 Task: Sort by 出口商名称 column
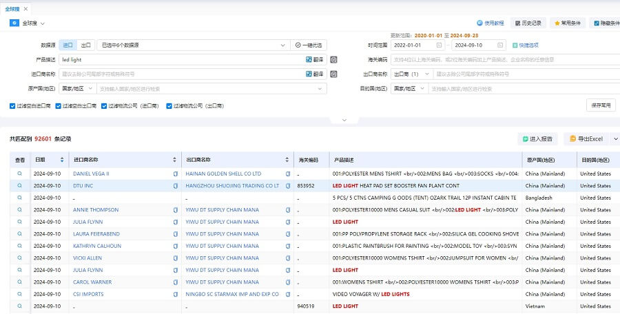click(x=287, y=160)
